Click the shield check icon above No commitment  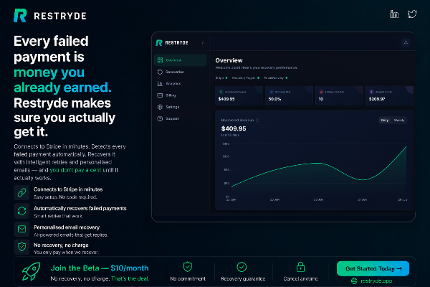[188, 267]
